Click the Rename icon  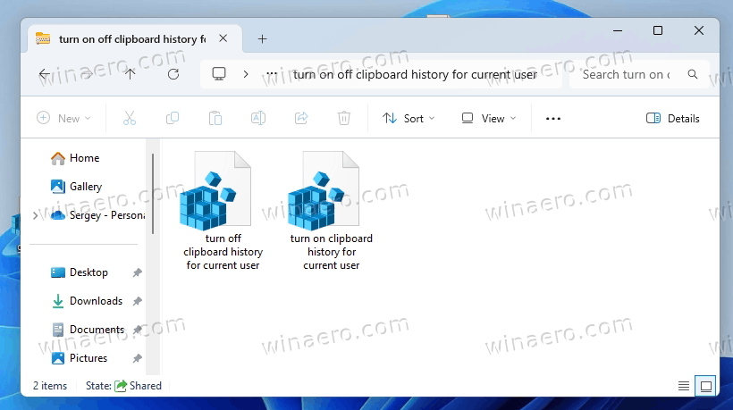point(258,118)
